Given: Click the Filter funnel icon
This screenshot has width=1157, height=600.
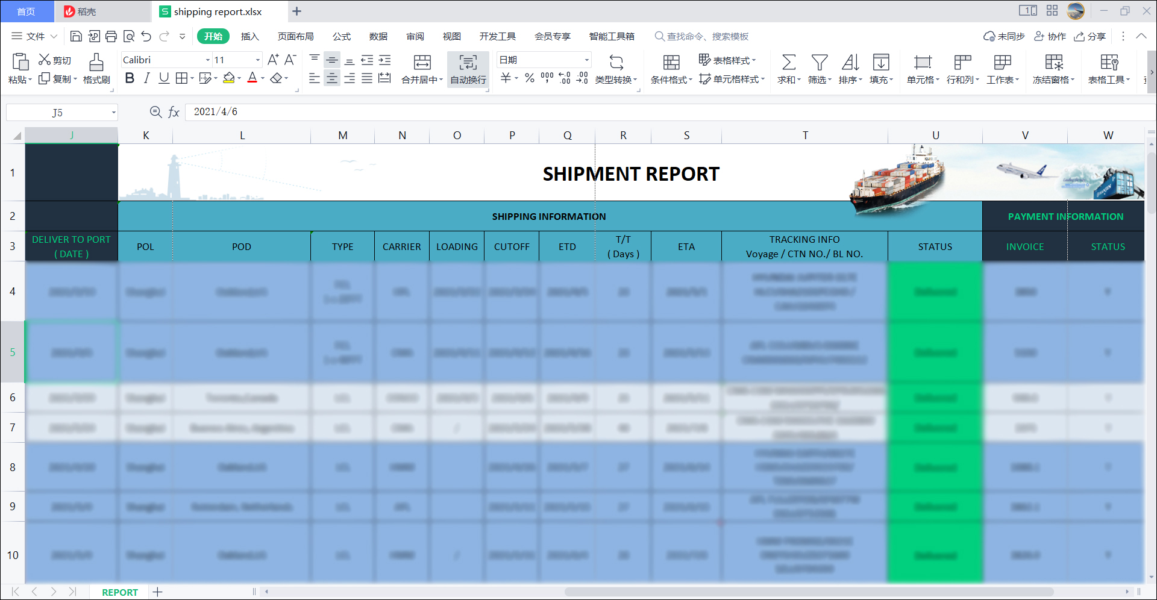Looking at the screenshot, I should click(x=819, y=63).
